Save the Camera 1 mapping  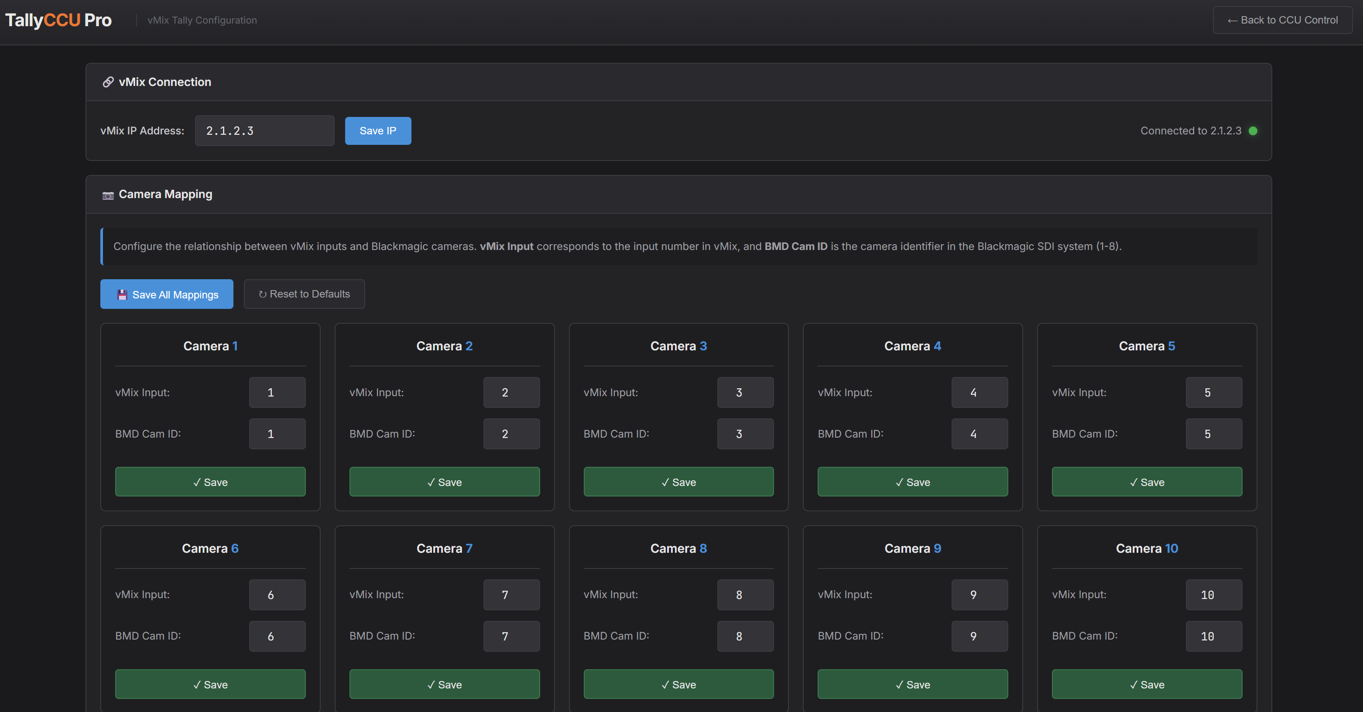click(x=210, y=482)
